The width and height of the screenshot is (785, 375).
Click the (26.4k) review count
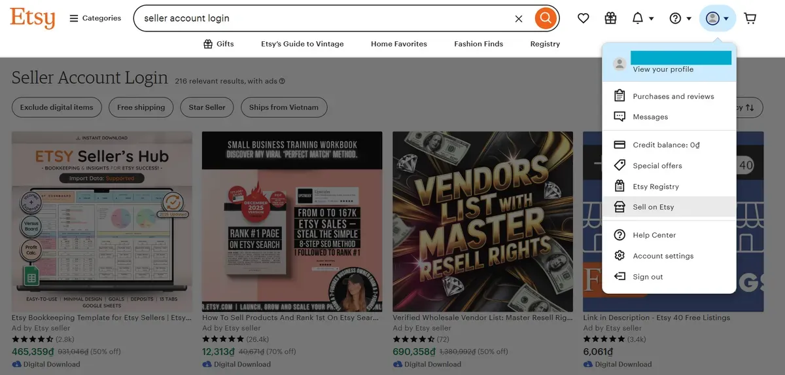click(258, 340)
